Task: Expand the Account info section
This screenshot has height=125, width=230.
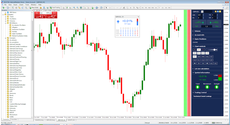Action: (207, 35)
